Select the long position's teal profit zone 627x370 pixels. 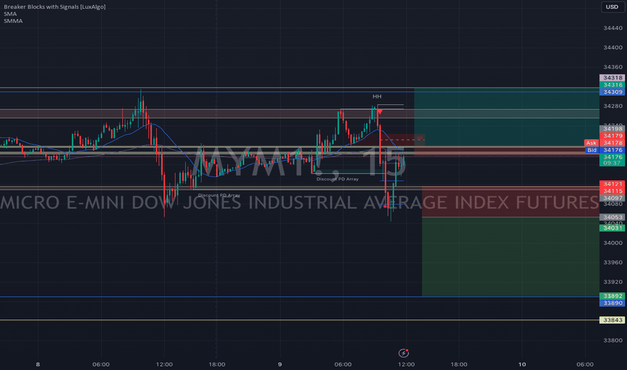(507, 117)
